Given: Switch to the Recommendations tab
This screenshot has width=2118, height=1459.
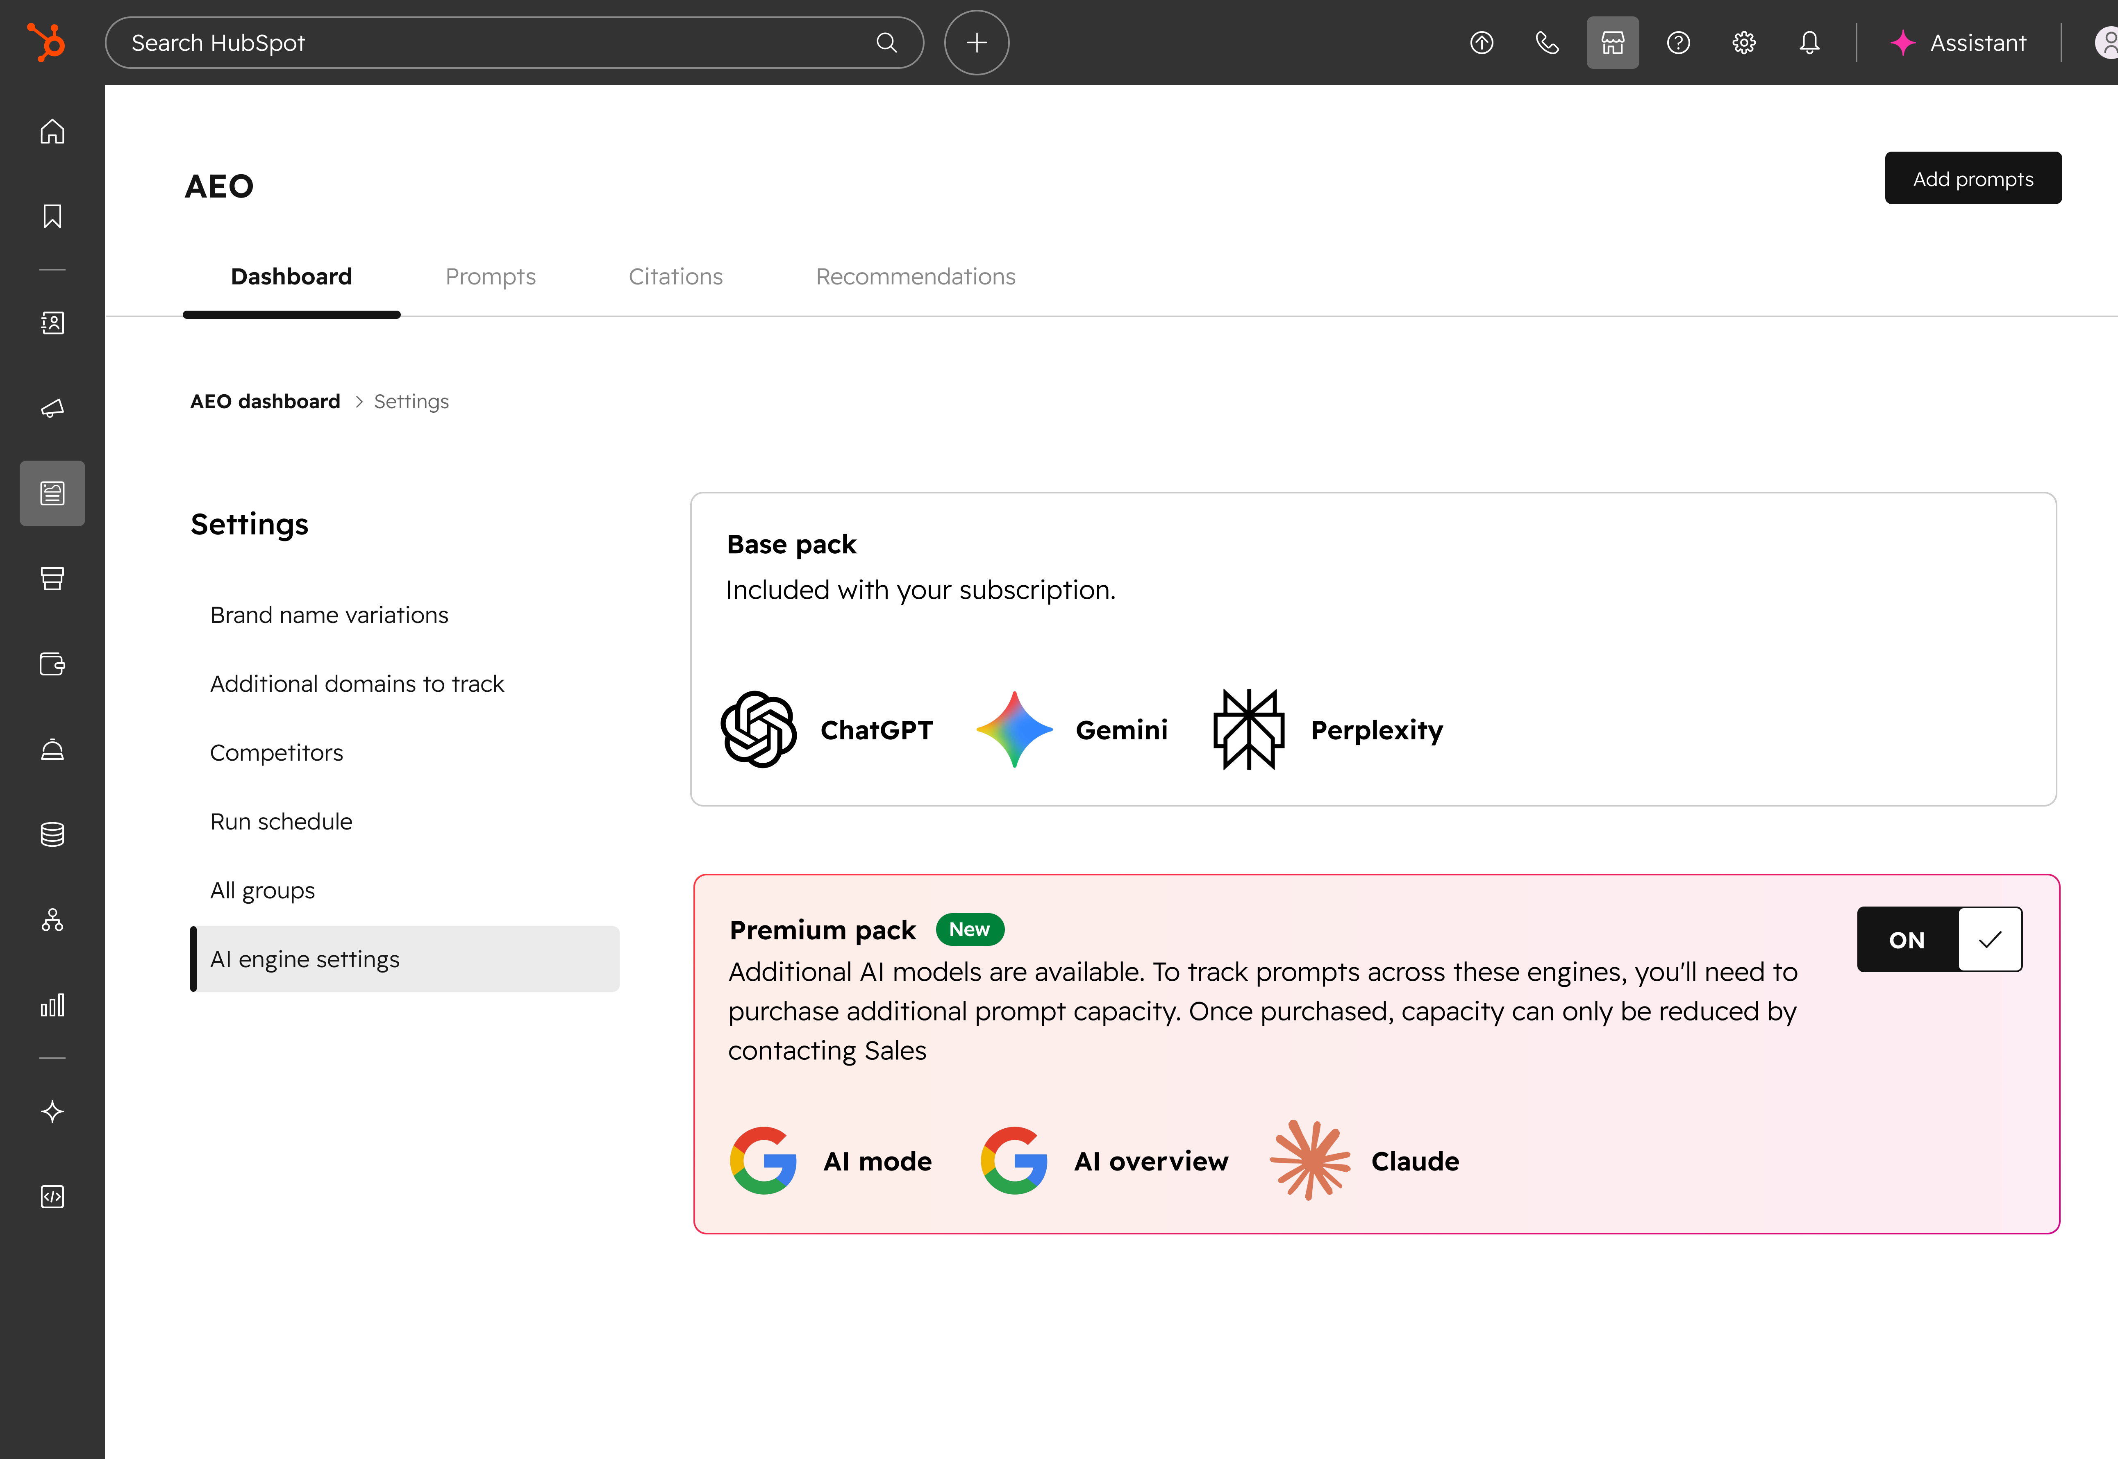Looking at the screenshot, I should click(915, 276).
